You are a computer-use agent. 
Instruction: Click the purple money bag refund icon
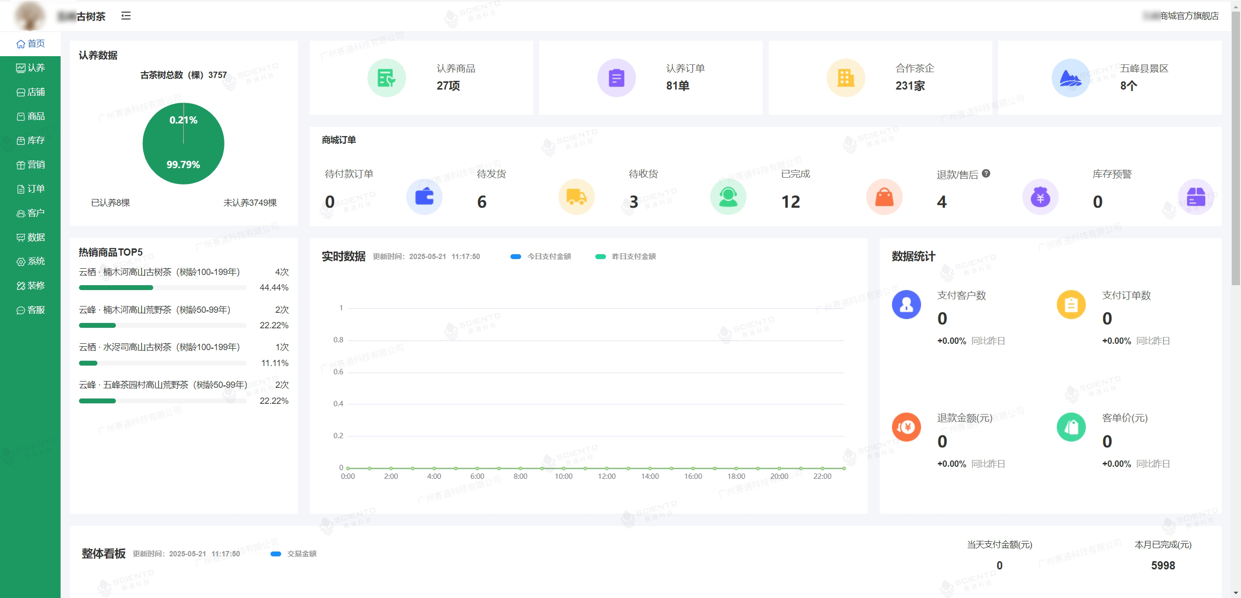click(x=1040, y=197)
